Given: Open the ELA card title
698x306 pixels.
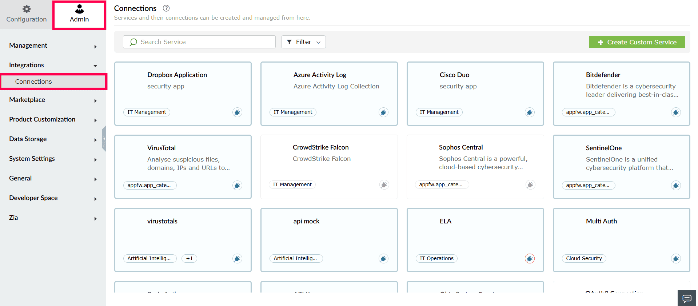Looking at the screenshot, I should 446,221.
